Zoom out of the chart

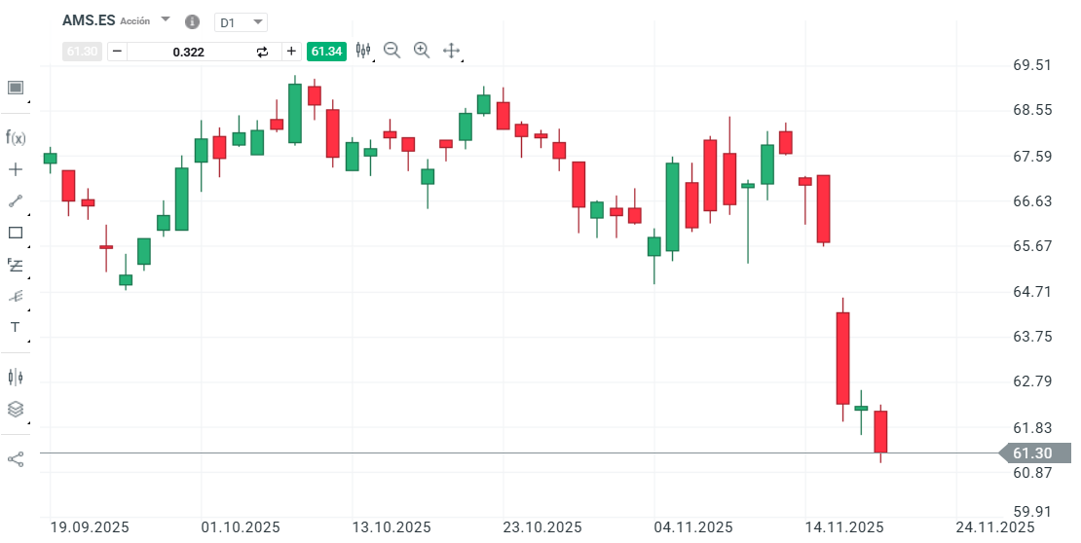click(392, 51)
